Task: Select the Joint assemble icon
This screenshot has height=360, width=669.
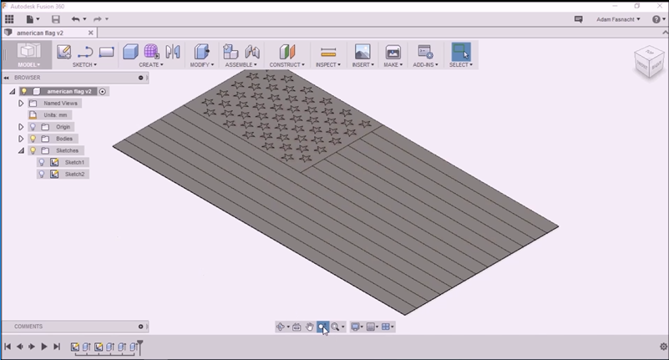Action: click(252, 52)
